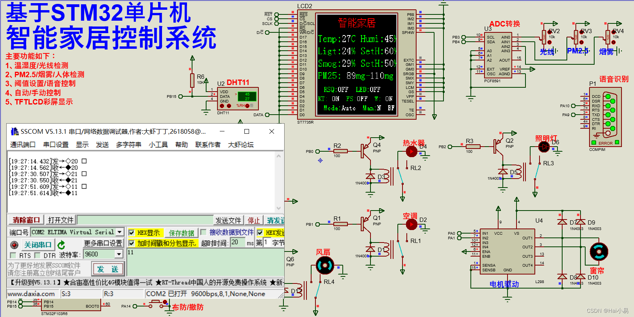This screenshot has height=317, width=634.
Task: Click the RV3 PM2.5 potentiometer adjust dot
Action: tap(582, 43)
